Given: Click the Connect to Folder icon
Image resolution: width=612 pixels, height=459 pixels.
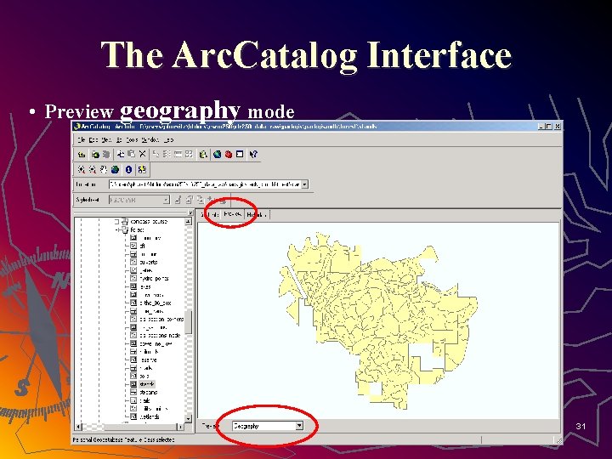Looking at the screenshot, I should pyautogui.click(x=95, y=154).
